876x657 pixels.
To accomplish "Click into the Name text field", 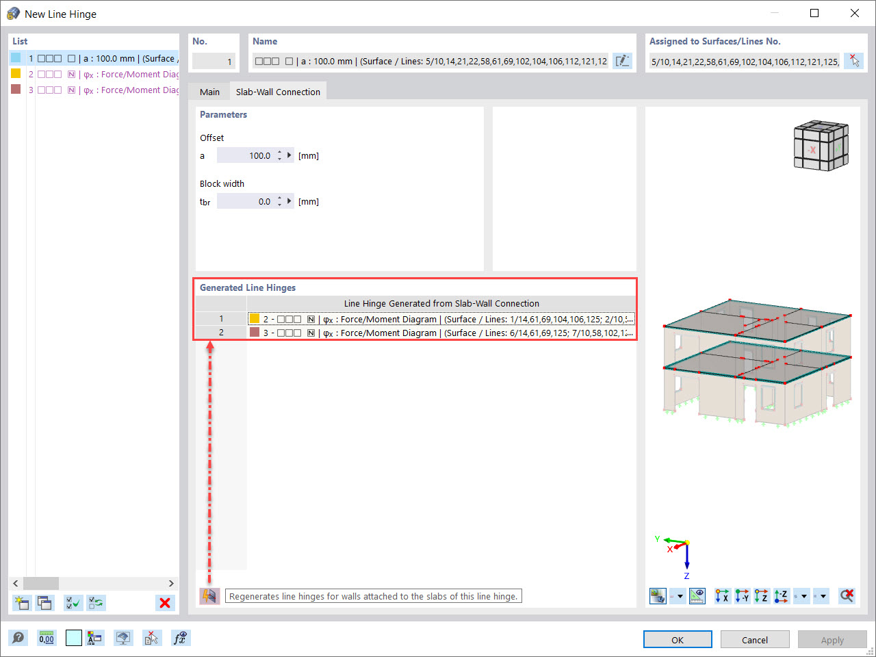I will tap(430, 61).
